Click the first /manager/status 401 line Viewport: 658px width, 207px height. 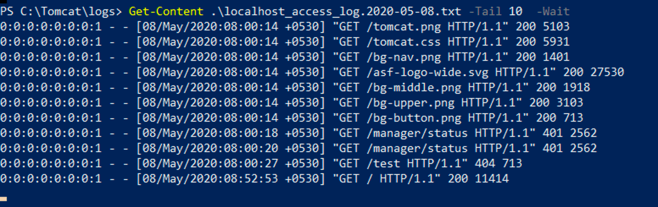[x=298, y=133]
